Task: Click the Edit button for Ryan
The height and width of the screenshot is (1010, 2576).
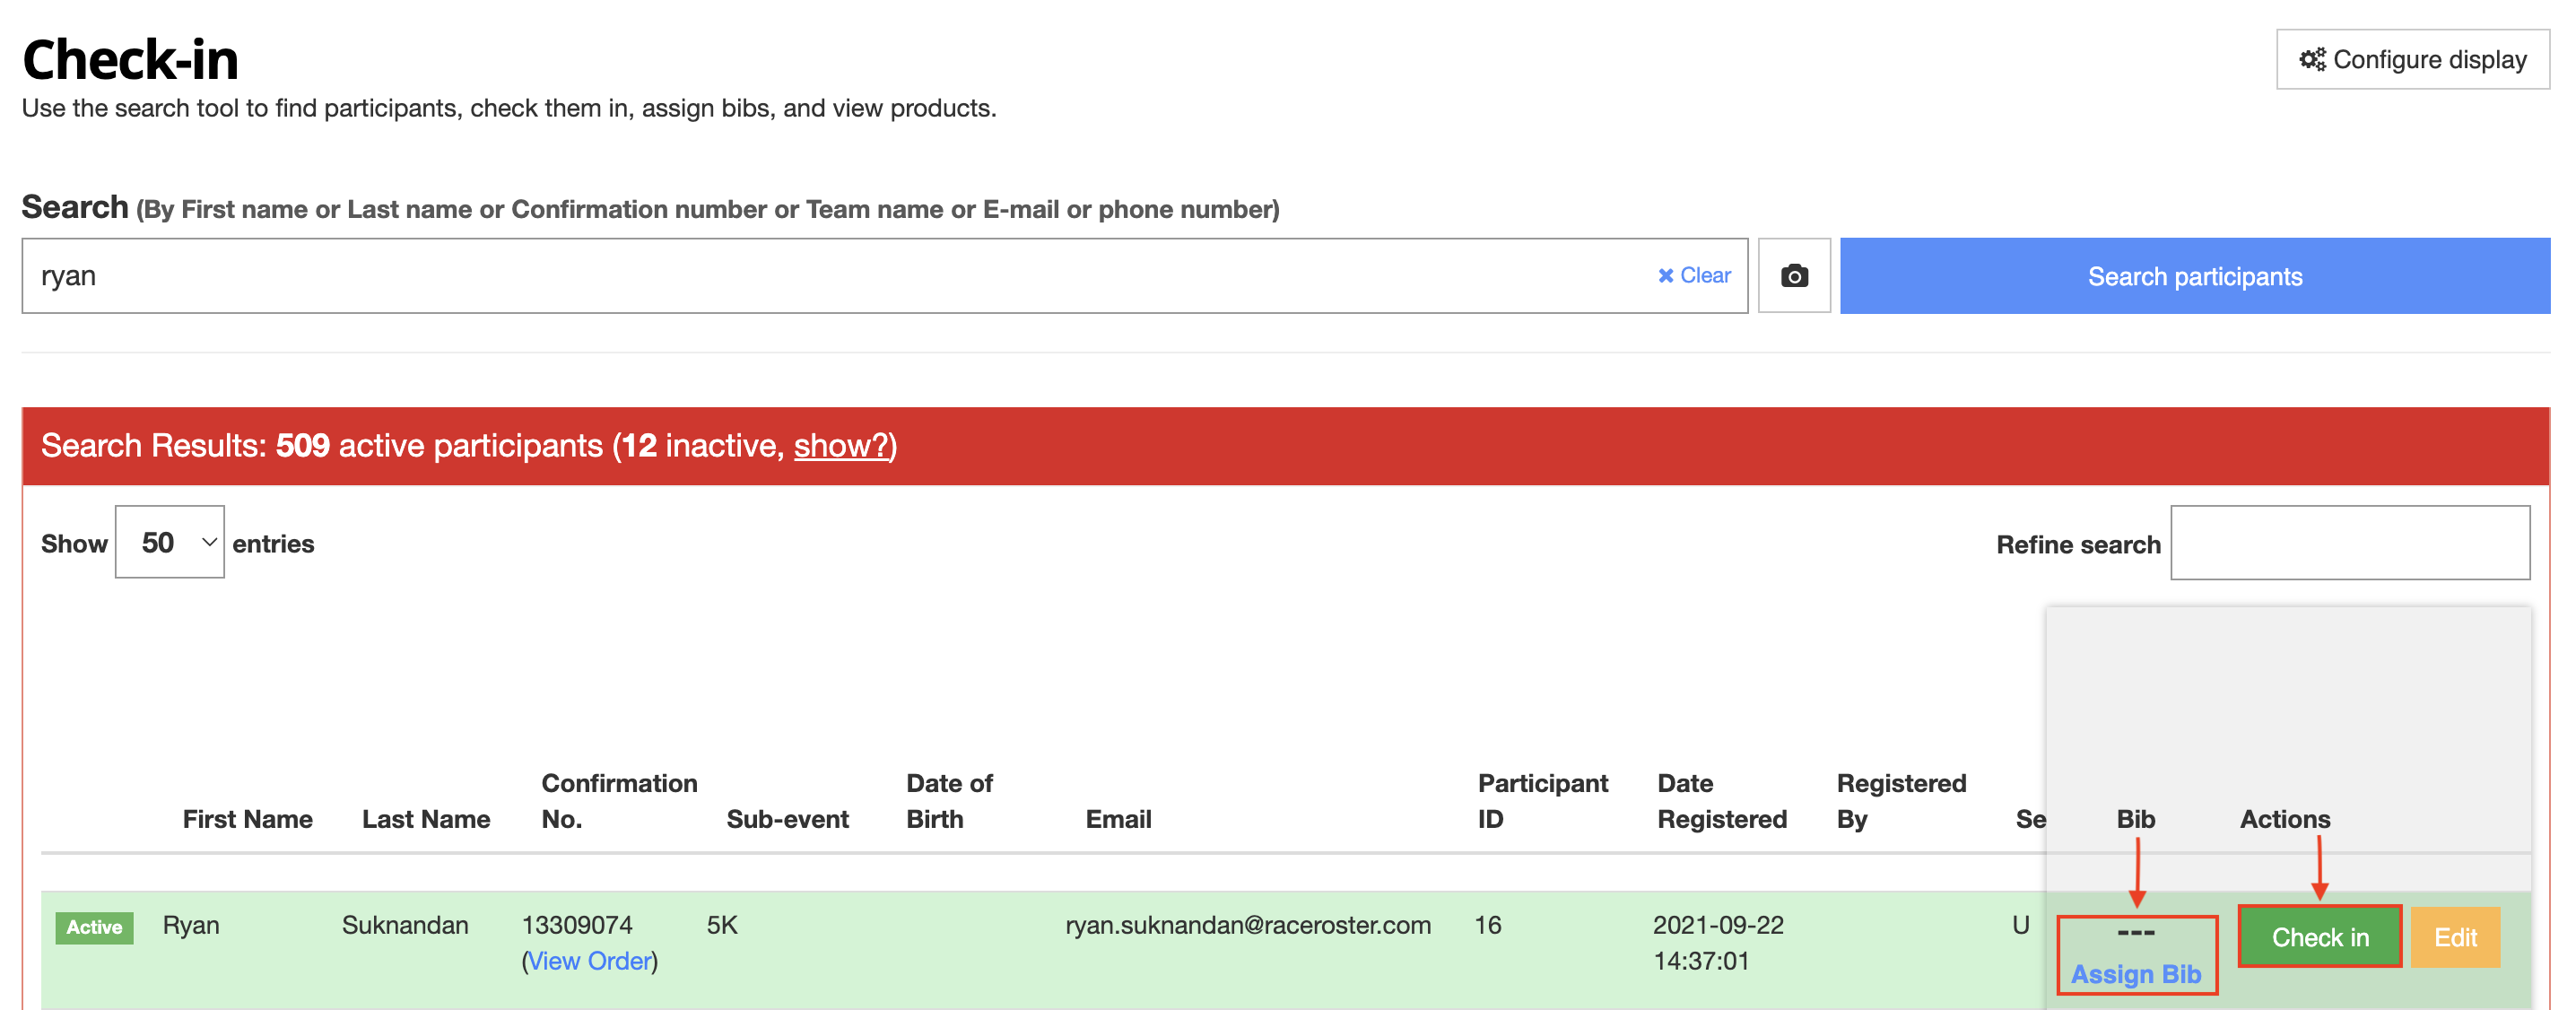Action: tap(2454, 937)
